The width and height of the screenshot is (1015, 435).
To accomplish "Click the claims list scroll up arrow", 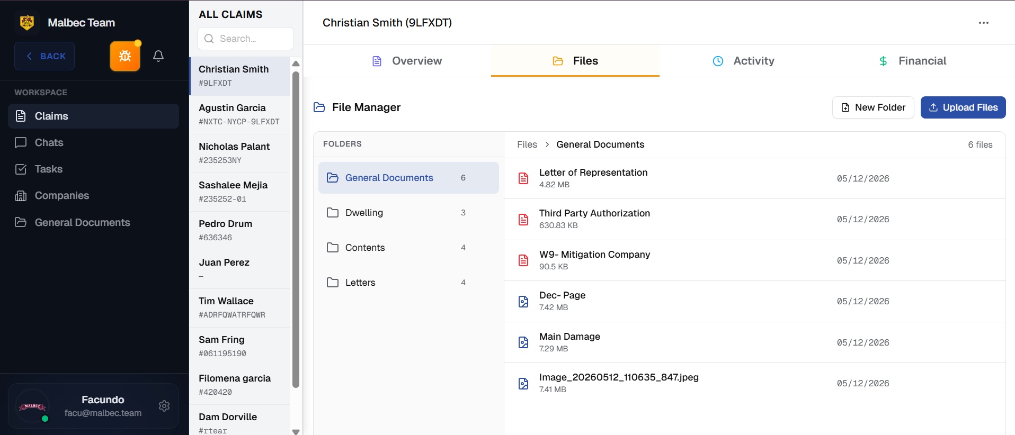I will pos(296,64).
